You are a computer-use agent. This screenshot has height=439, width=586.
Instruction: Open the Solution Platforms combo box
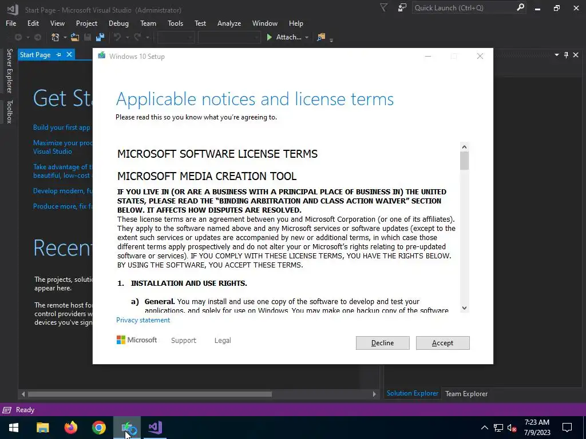(229, 37)
